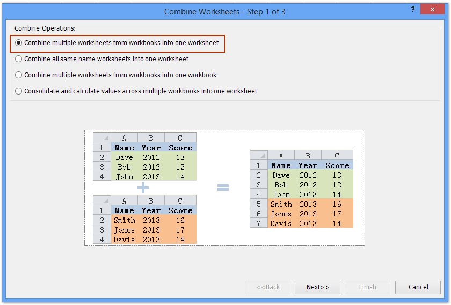Click the <<Back button
451x305 pixels.
click(x=267, y=287)
